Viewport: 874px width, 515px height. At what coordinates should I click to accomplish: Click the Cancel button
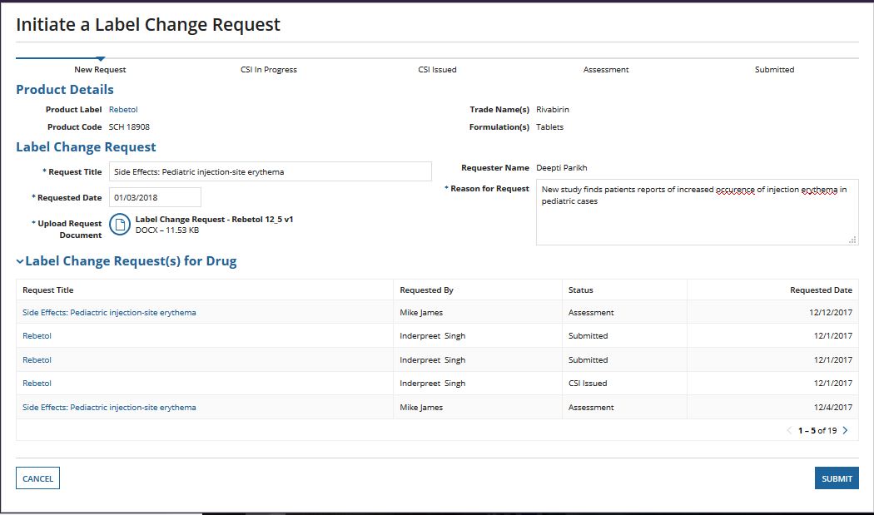point(38,478)
